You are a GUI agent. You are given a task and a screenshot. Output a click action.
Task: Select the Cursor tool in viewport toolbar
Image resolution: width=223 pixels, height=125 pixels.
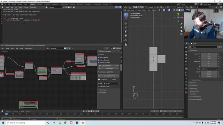click(126, 19)
